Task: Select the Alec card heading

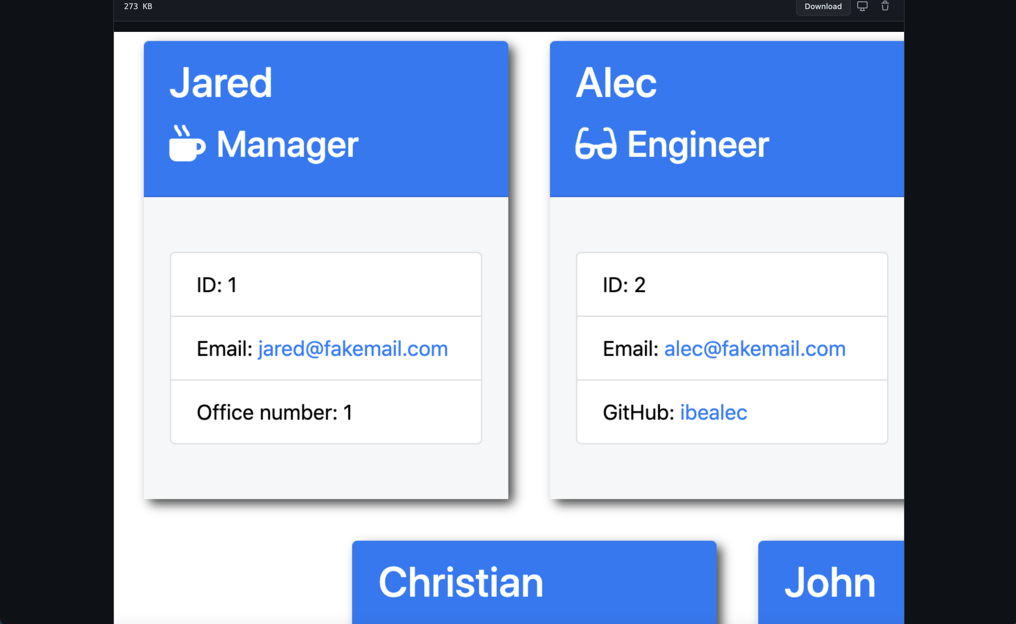Action: coord(616,83)
